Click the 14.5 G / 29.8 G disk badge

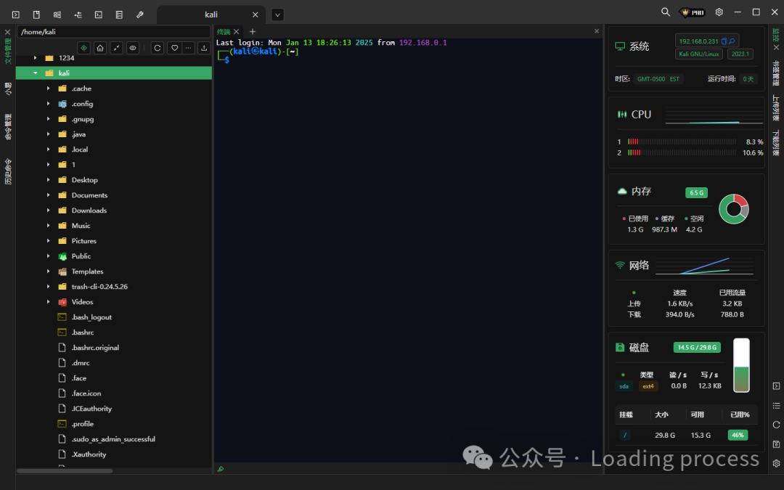[697, 348]
